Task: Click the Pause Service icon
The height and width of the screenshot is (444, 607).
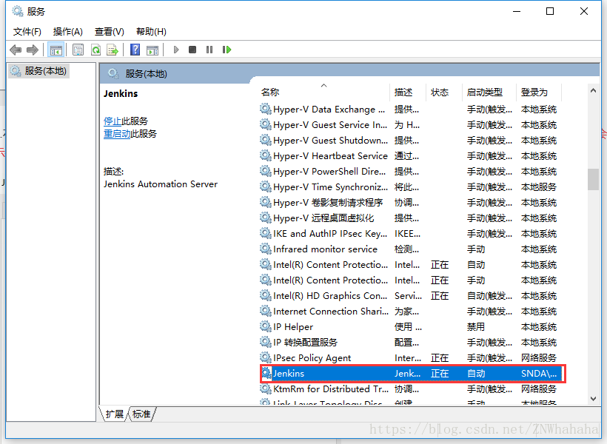Action: 209,50
